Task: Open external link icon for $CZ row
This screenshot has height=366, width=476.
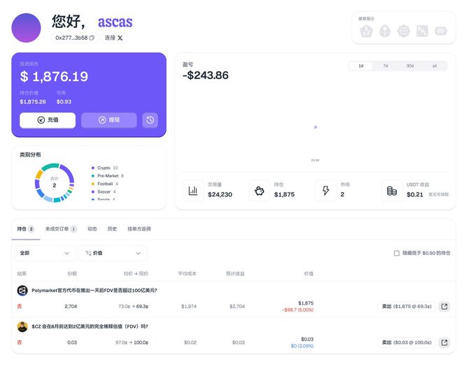Action: pos(444,343)
